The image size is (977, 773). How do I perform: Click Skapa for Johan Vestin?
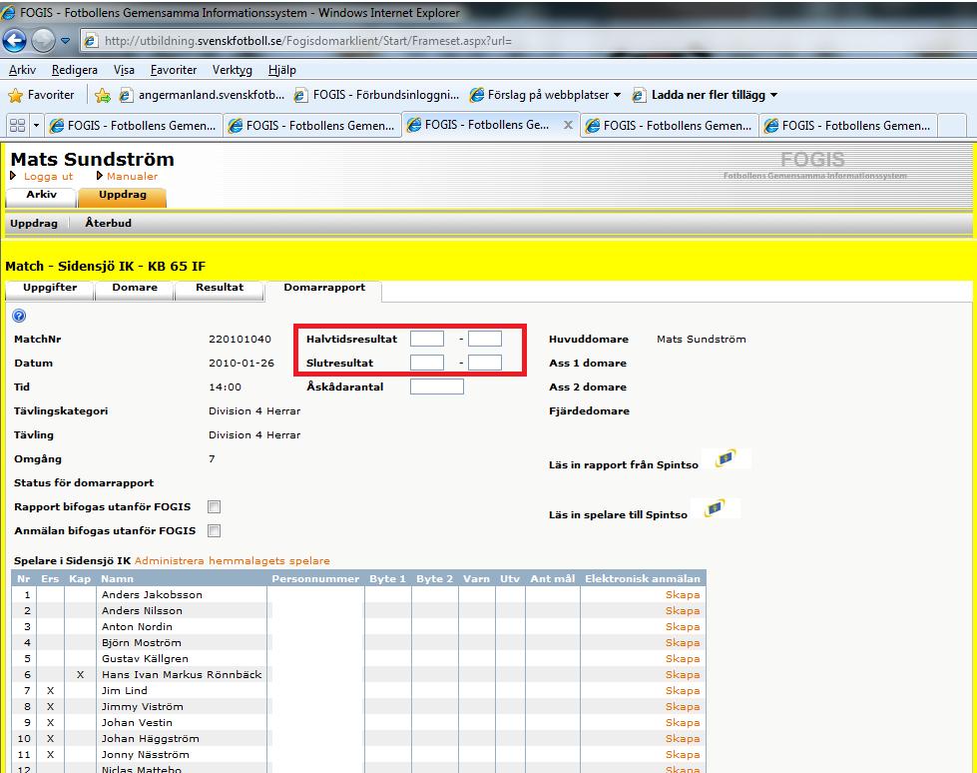point(683,722)
